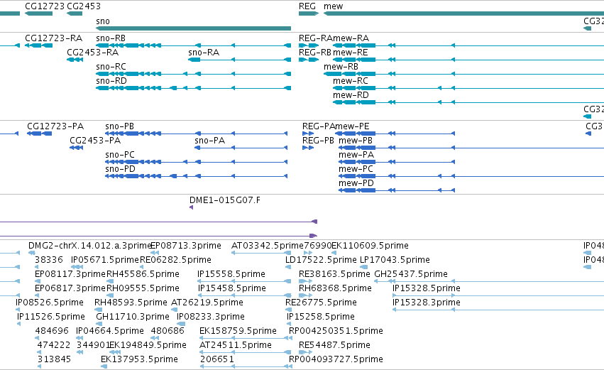Click the CG2453 gene label
This screenshot has height=370, width=604.
[84, 6]
